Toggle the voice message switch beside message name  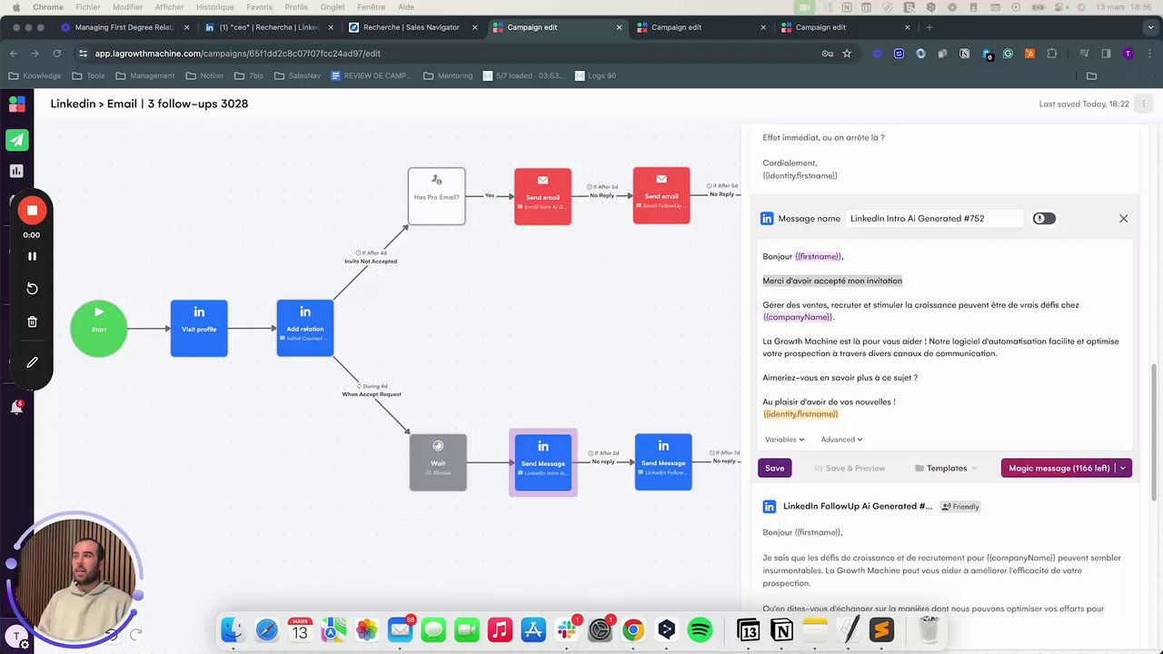pyautogui.click(x=1044, y=218)
